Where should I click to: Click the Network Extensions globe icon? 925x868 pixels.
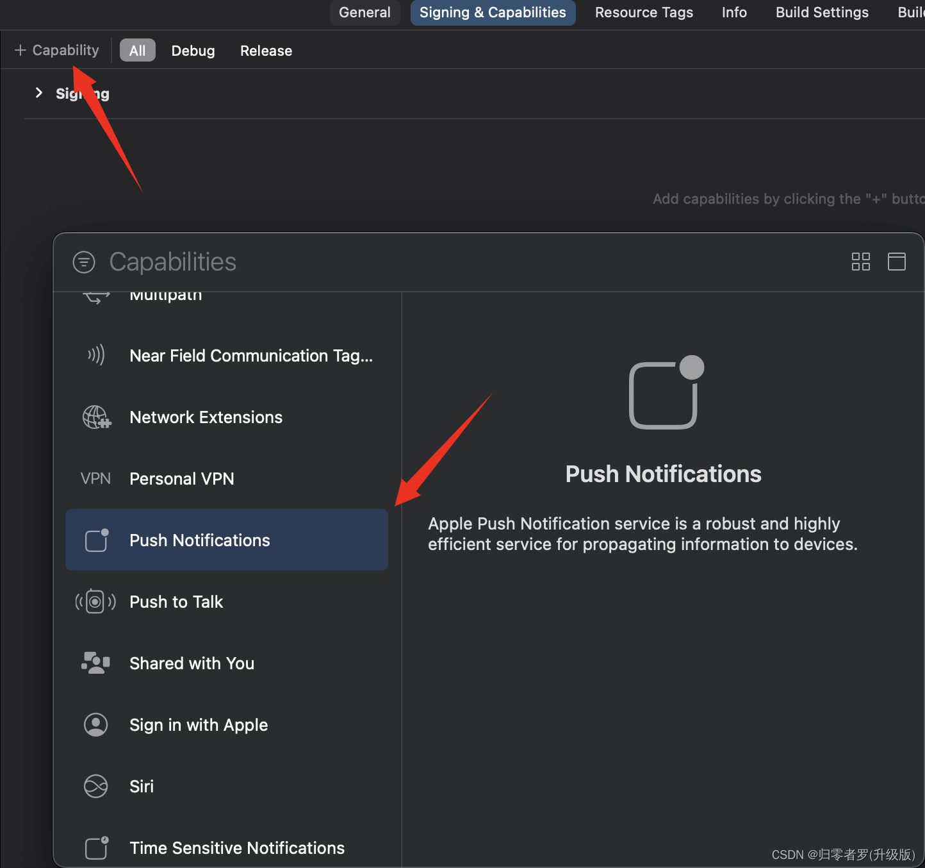tap(97, 417)
